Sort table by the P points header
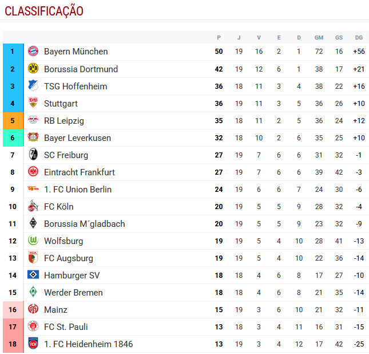369x354 pixels. 219,38
